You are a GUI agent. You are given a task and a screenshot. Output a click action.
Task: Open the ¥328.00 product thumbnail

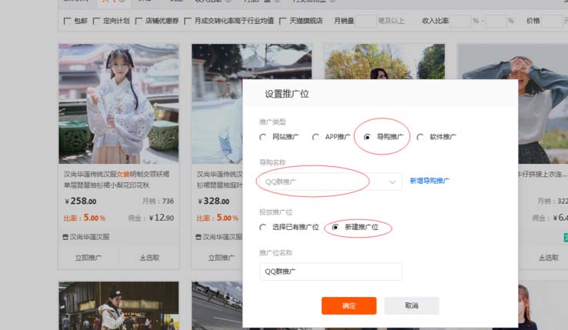pyautogui.click(x=217, y=104)
